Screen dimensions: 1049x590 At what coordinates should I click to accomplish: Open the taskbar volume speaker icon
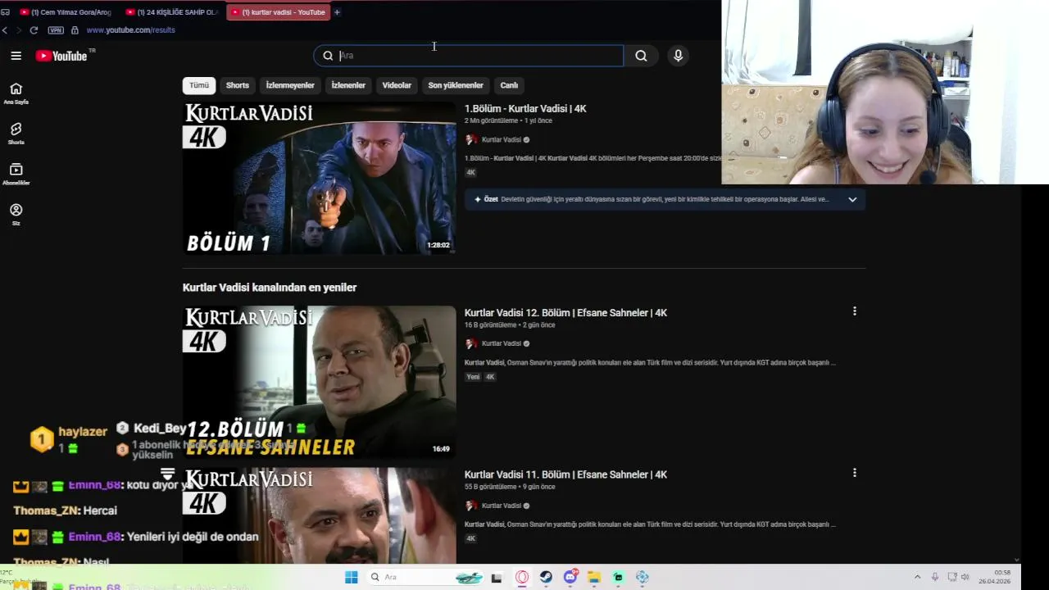coord(965,578)
